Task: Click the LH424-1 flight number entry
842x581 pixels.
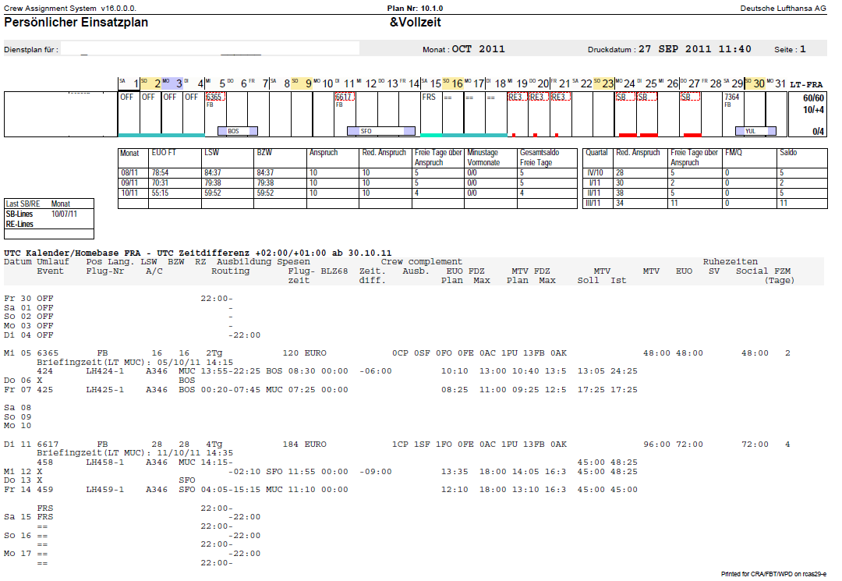Action: [x=104, y=371]
